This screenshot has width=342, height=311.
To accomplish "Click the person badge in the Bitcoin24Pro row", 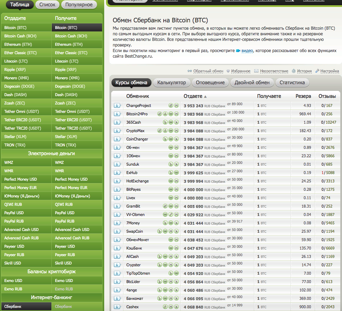I will (165, 114).
